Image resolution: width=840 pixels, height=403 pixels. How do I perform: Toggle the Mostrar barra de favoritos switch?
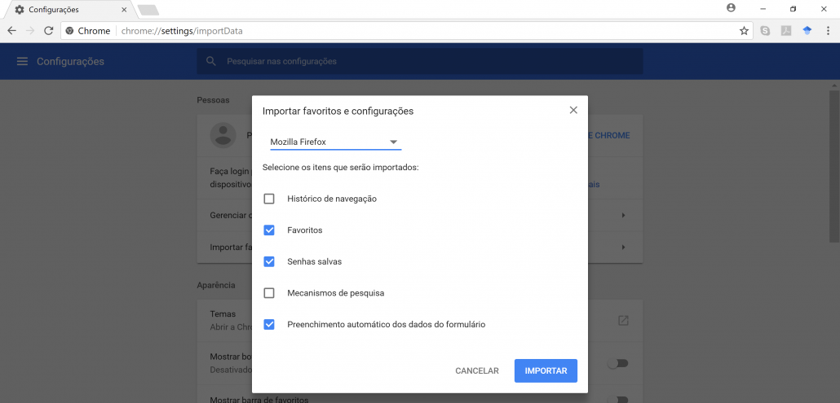(617, 399)
